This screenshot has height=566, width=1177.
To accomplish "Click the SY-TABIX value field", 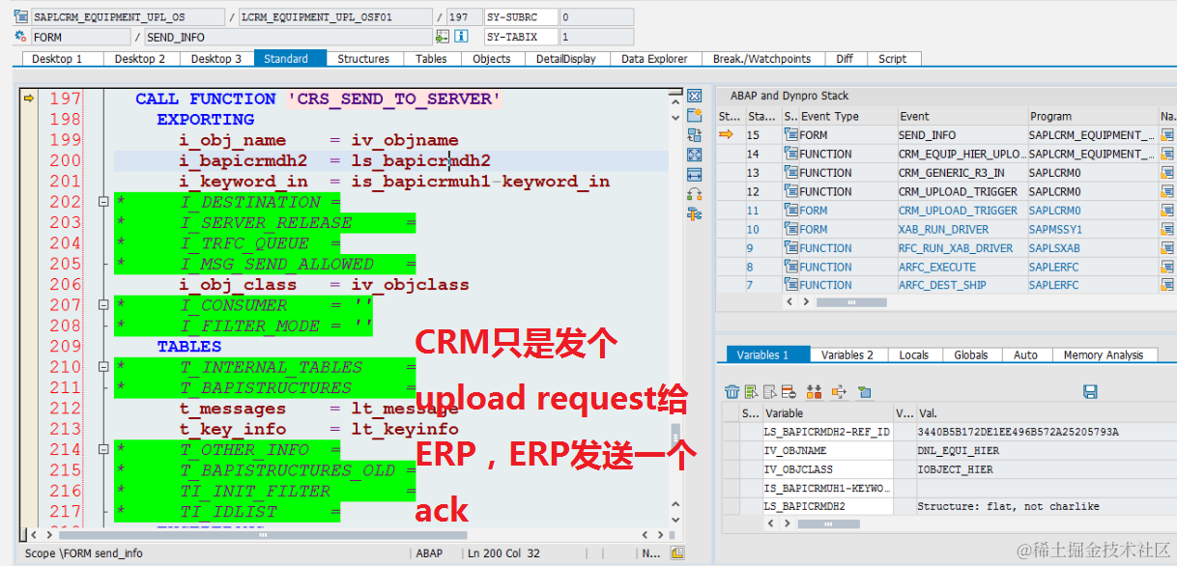I will pyautogui.click(x=596, y=37).
